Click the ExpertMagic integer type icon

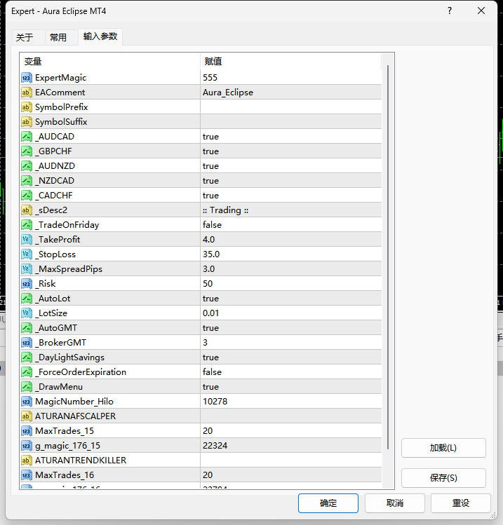coord(27,78)
